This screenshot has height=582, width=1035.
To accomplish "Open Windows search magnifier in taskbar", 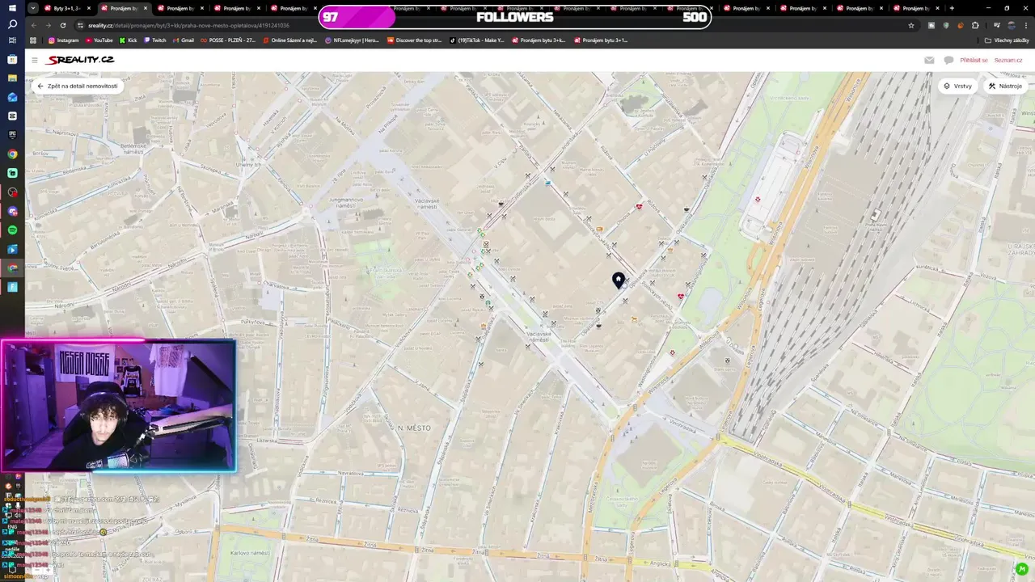I will coord(12,24).
